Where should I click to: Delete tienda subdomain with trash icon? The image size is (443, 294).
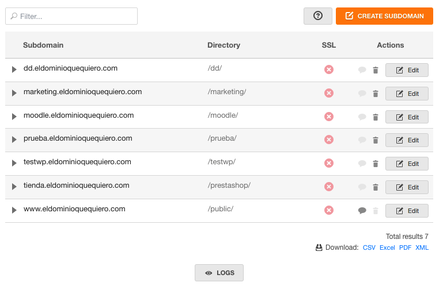tap(376, 187)
